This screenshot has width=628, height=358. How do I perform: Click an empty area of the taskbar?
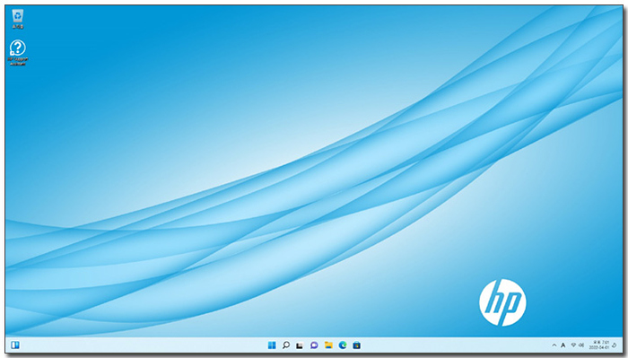tap(440, 345)
